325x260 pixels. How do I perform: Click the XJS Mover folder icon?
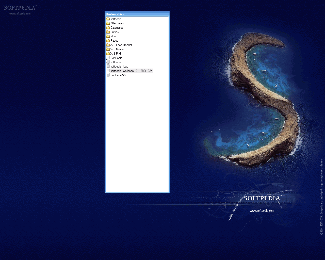click(108, 49)
